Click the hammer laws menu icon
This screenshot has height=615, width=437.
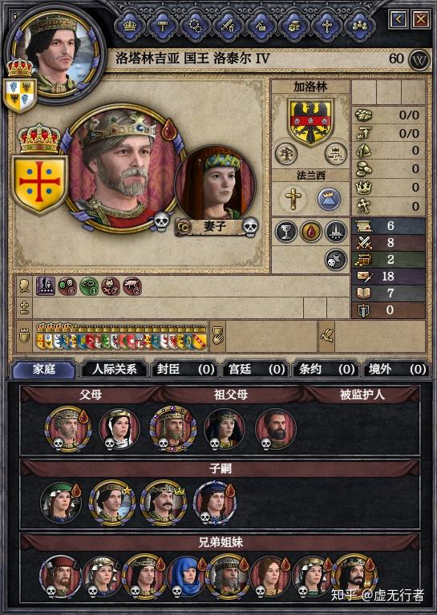click(162, 26)
